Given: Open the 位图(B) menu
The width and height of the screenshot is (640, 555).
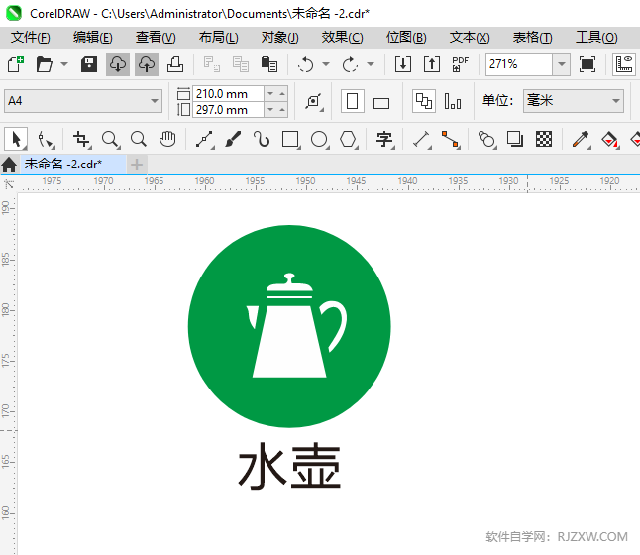Looking at the screenshot, I should click(x=406, y=37).
